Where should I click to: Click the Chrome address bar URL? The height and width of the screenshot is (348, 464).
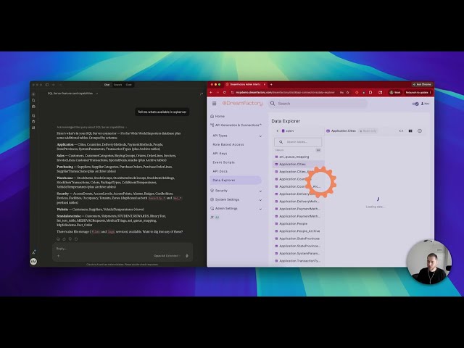coord(285,92)
